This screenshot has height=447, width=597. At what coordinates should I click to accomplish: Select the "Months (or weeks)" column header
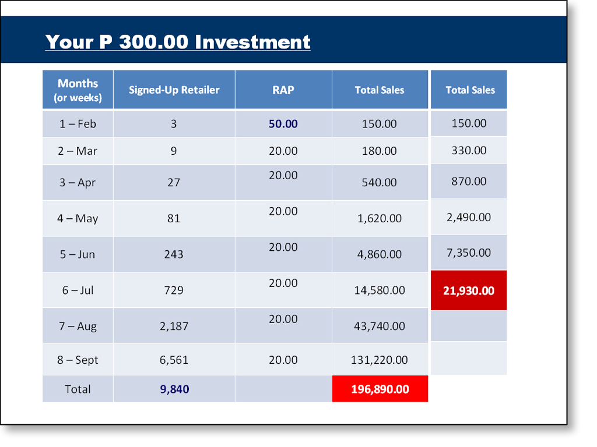coord(78,90)
